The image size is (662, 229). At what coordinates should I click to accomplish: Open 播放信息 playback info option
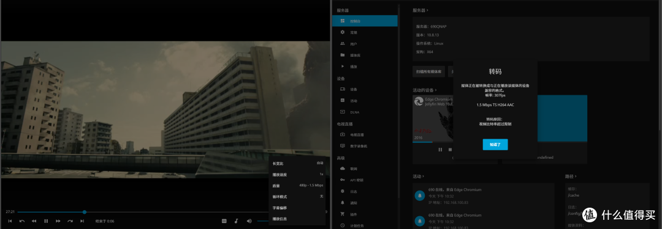pyautogui.click(x=297, y=219)
